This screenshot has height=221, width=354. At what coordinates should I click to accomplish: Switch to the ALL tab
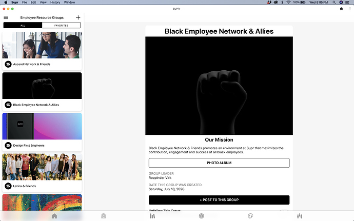pyautogui.click(x=23, y=25)
